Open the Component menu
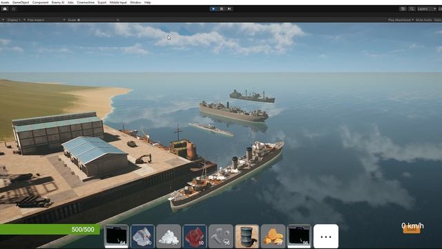 tap(40, 2)
